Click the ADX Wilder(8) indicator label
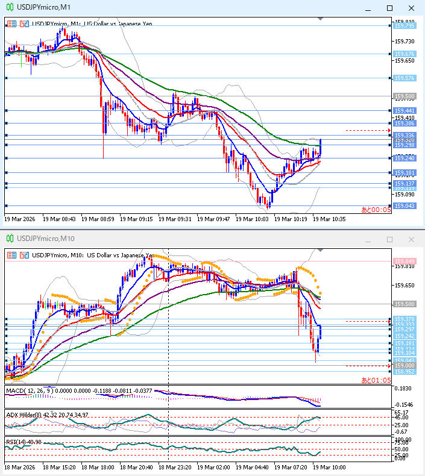425x476 pixels. [x=27, y=415]
